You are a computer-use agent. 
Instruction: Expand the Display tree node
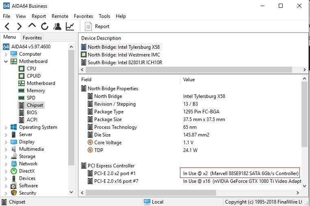[6, 142]
